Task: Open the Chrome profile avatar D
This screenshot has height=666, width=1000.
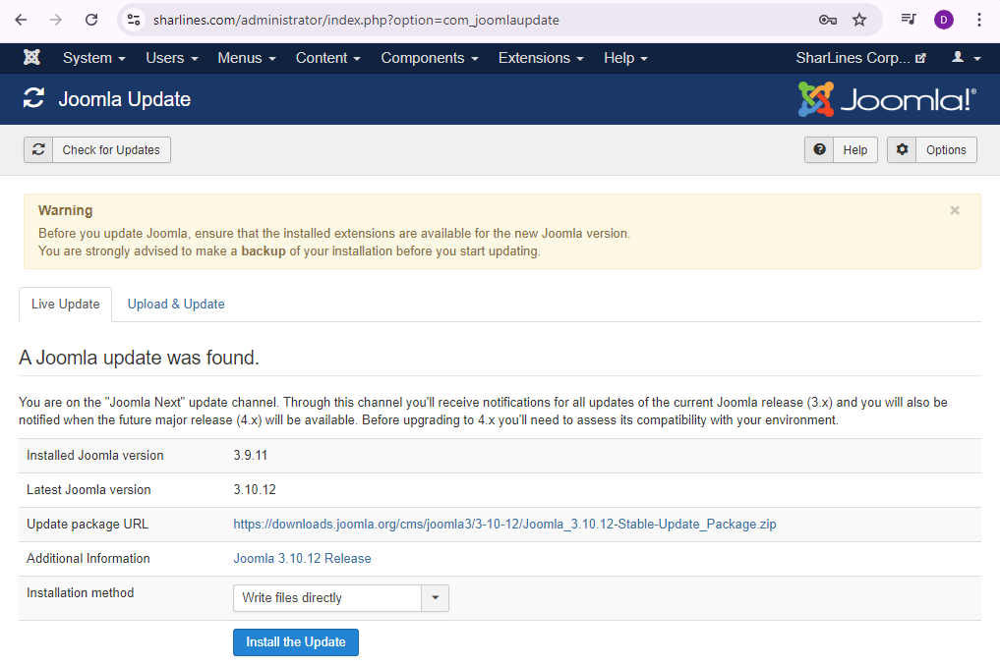Action: click(943, 20)
